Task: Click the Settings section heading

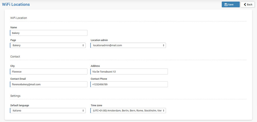Action: (15, 96)
